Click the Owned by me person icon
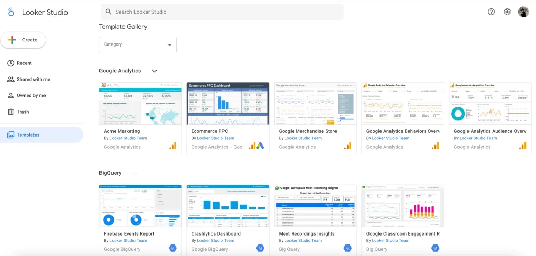536x256 pixels. coord(11,95)
